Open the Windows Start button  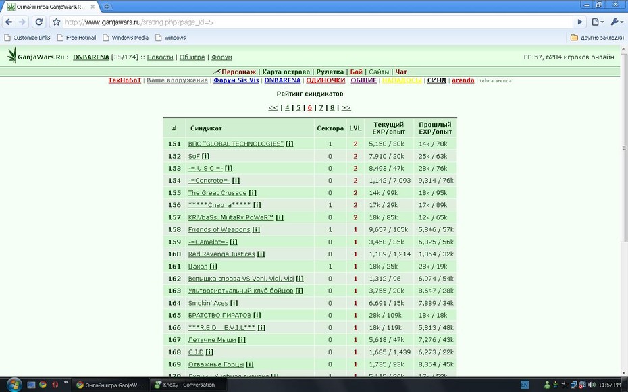14,385
